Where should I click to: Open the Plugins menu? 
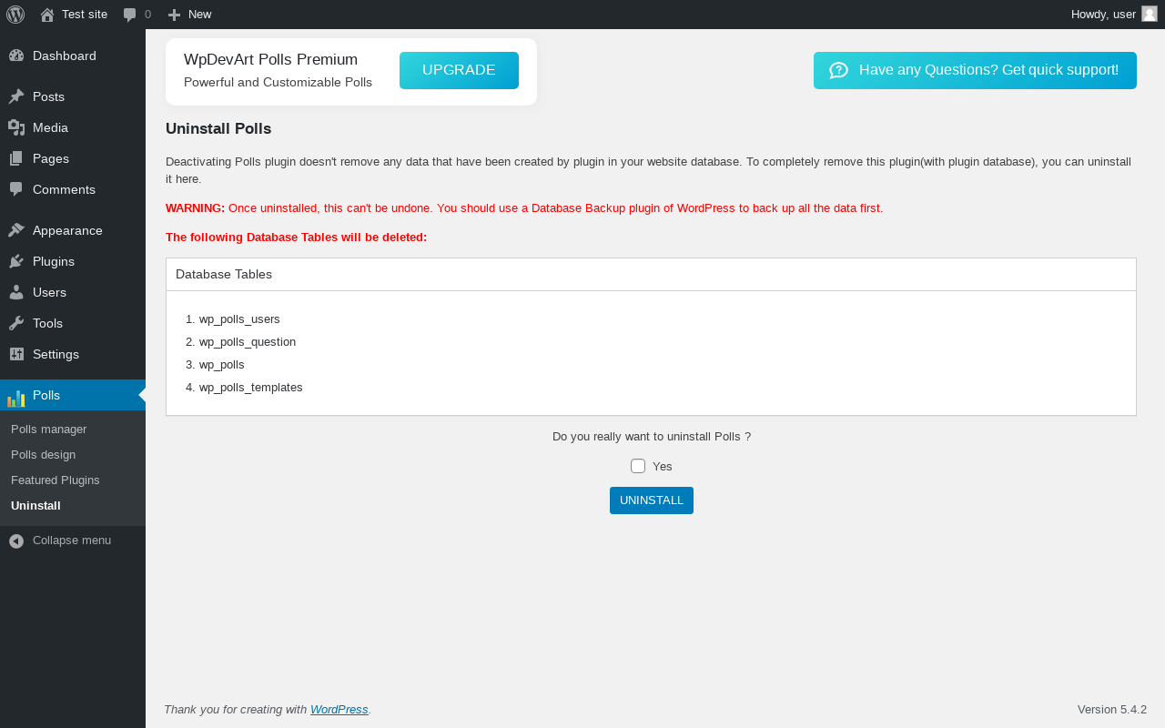click(x=73, y=261)
